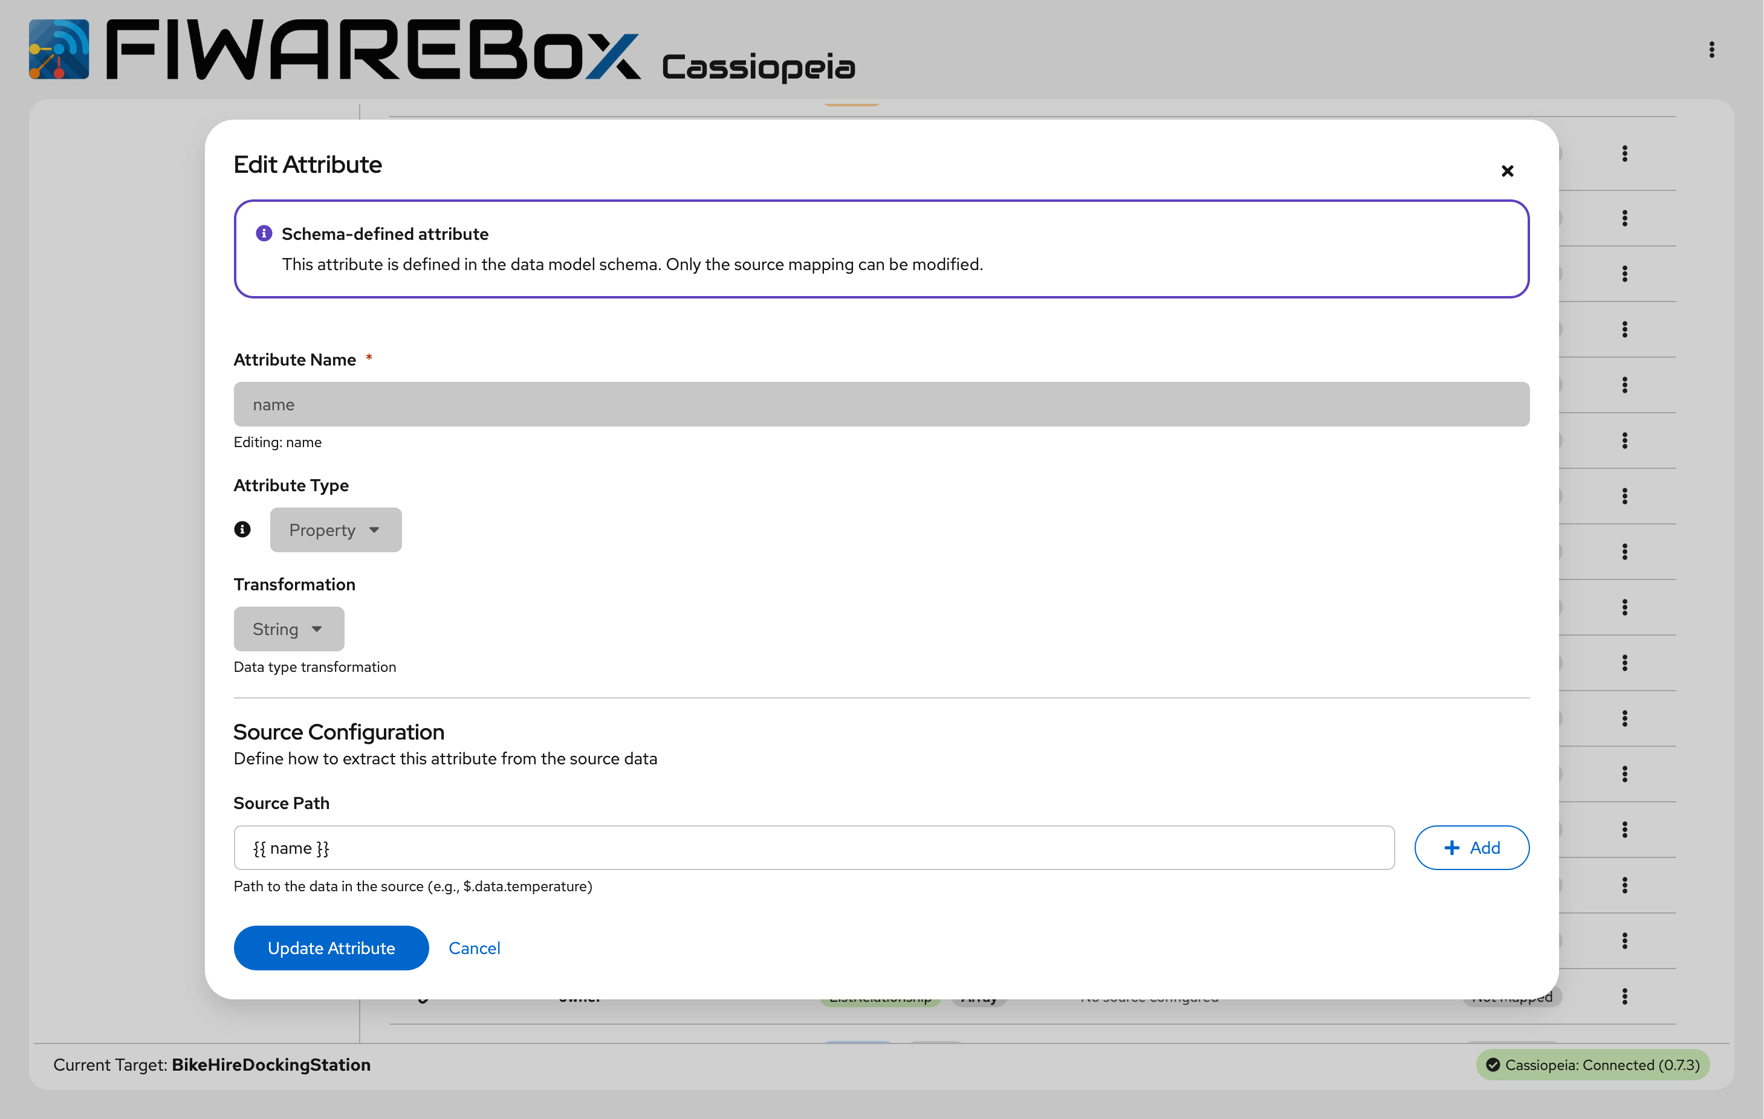Screen dimensions: 1764x1119
Task: Click the FIWAREBox logo icon
Action: [x=59, y=49]
